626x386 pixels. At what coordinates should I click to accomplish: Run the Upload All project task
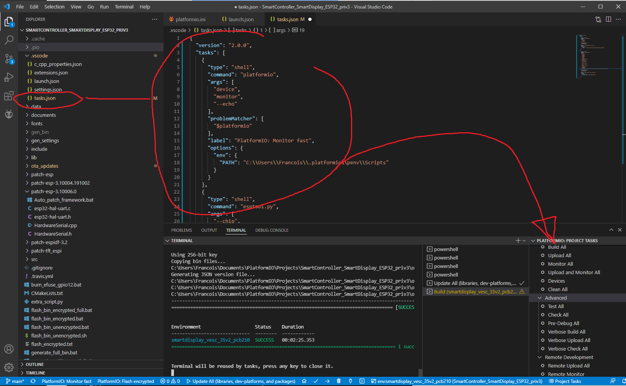(x=559, y=255)
